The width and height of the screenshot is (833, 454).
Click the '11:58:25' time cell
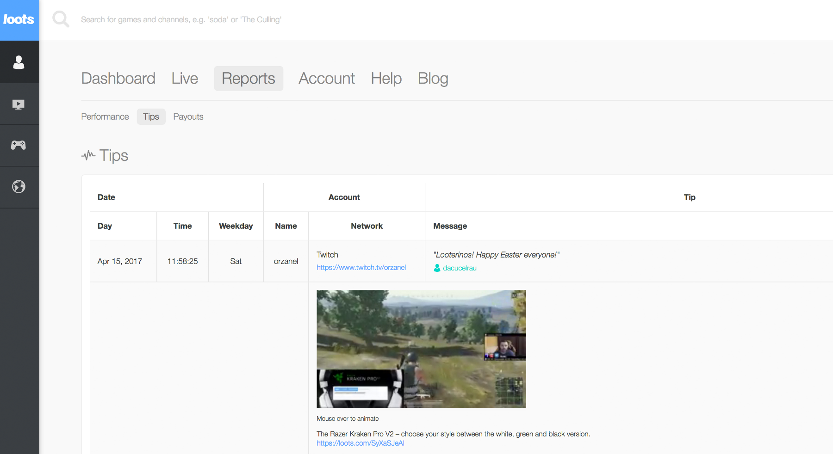tap(182, 261)
